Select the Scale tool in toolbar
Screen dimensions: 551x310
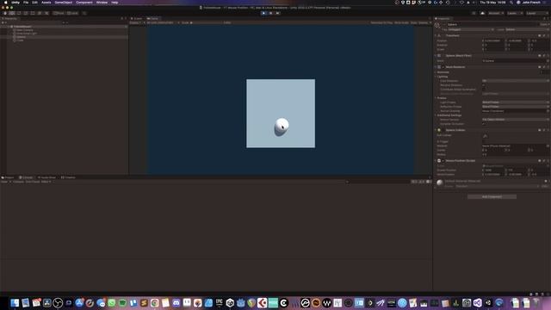click(26, 13)
